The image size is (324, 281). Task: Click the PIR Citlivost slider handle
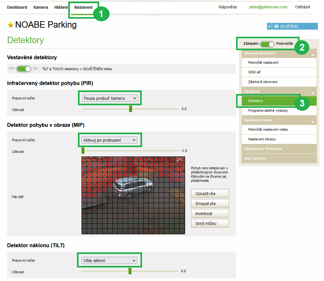tap(131, 109)
